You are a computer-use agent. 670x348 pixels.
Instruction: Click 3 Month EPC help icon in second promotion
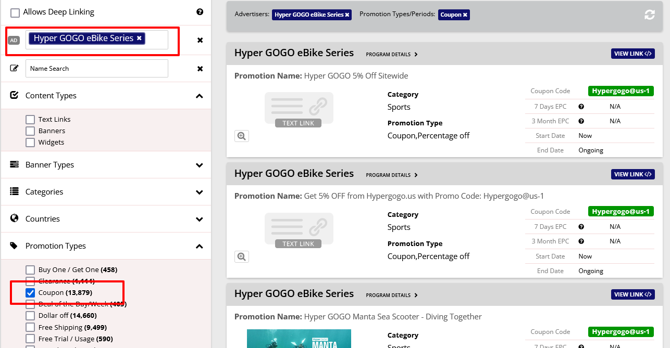(x=581, y=241)
